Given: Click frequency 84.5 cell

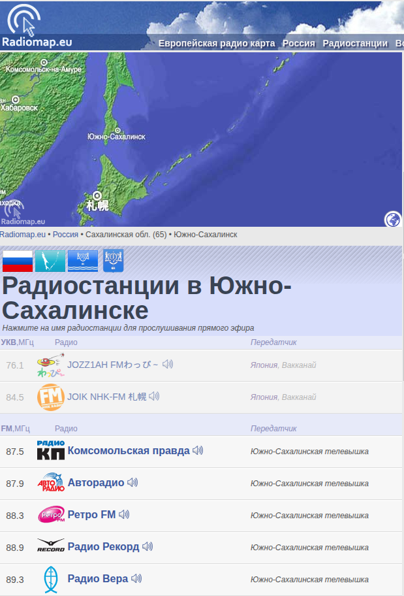Looking at the screenshot, I should (x=15, y=397).
